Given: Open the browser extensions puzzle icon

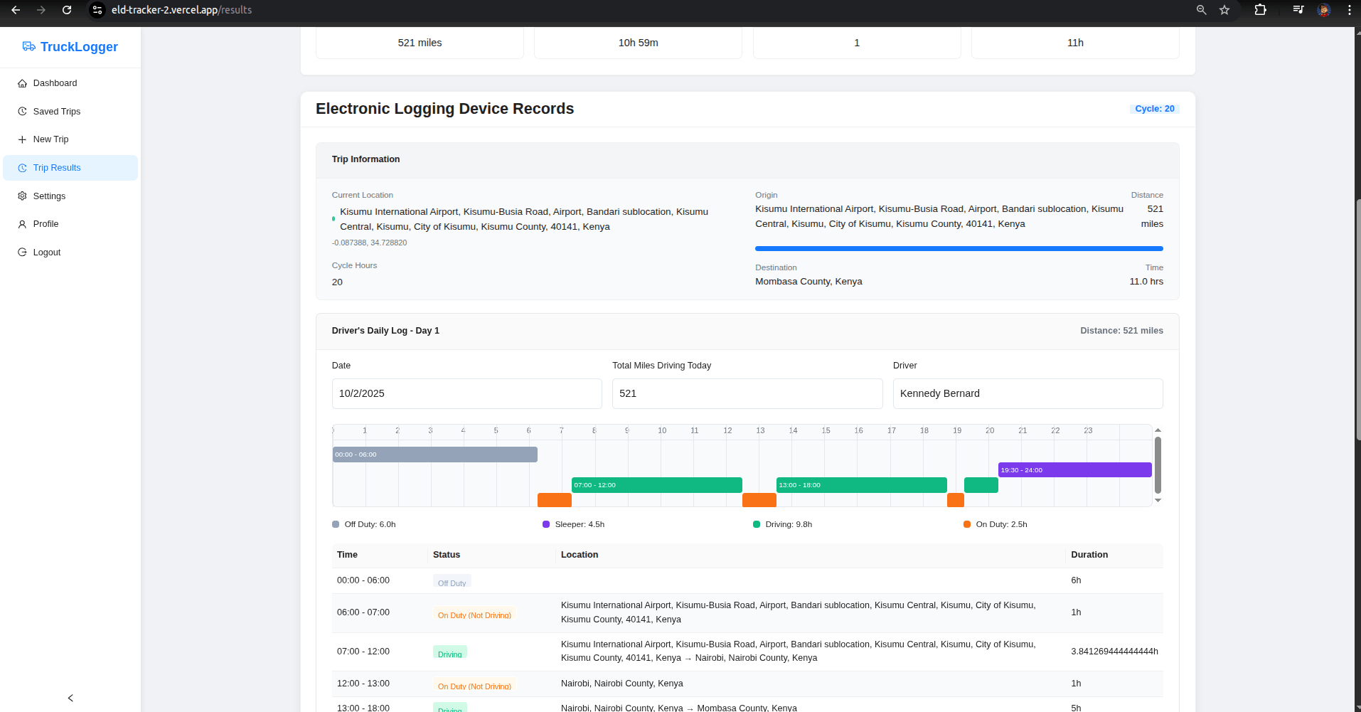Looking at the screenshot, I should [1260, 10].
